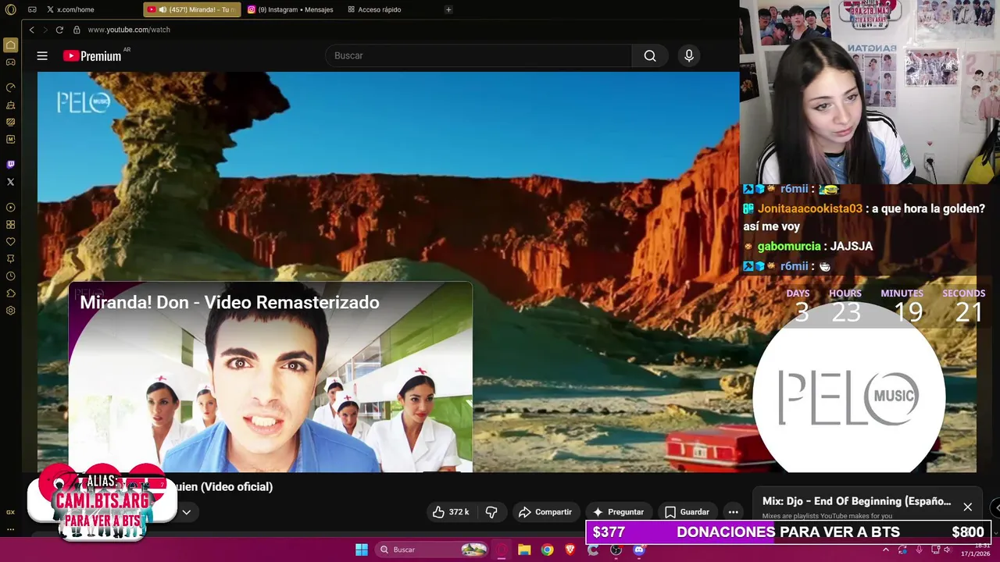Image resolution: width=1000 pixels, height=562 pixels.
Task: Reload the YouTube page
Action: tap(59, 30)
